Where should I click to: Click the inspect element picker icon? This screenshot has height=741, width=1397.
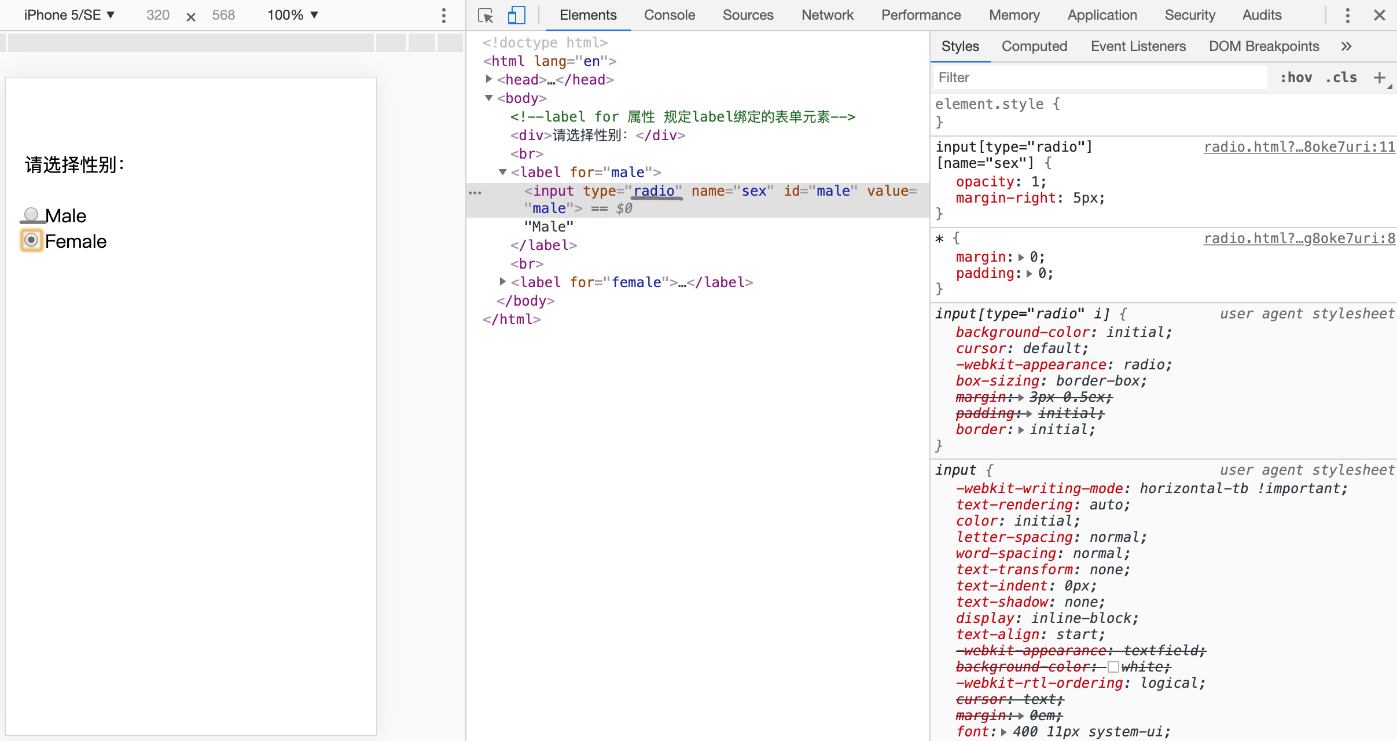pyautogui.click(x=486, y=16)
